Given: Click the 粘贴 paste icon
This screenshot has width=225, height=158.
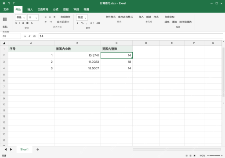Looking at the screenshot, I should click(5, 19).
